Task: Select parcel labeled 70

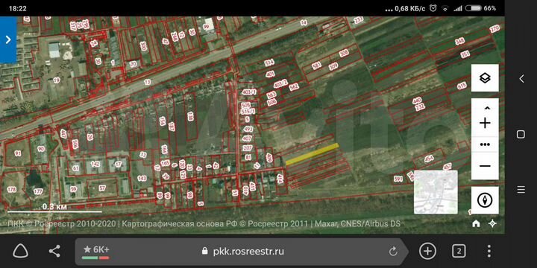Action: [x=134, y=63]
